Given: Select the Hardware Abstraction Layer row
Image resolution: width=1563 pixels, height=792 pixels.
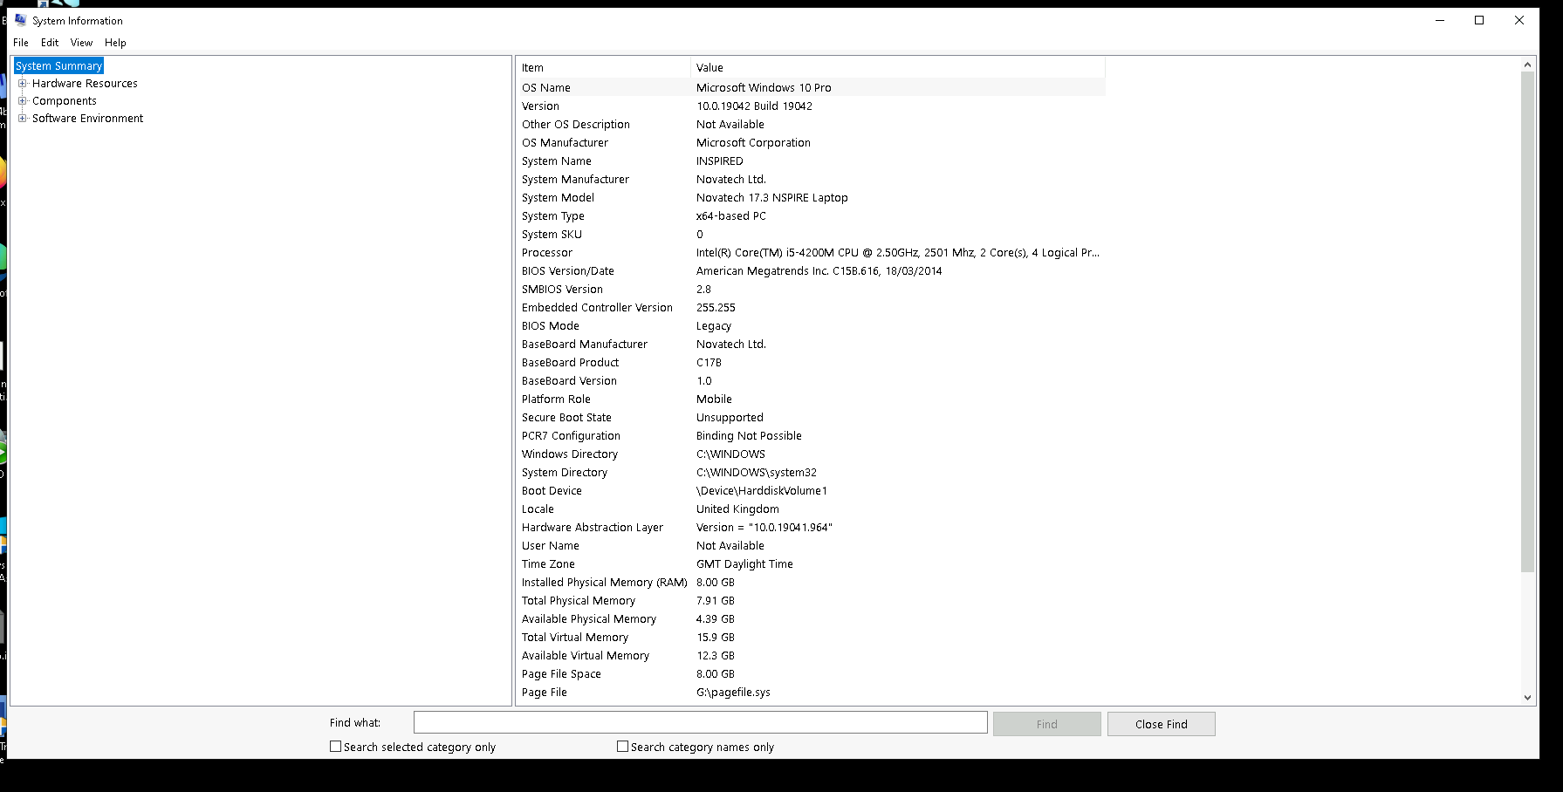Looking at the screenshot, I should (811, 527).
